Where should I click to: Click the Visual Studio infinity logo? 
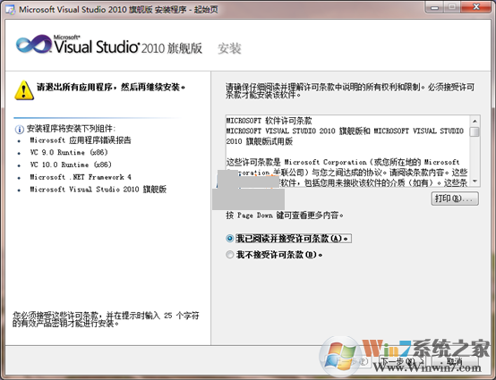pos(34,44)
